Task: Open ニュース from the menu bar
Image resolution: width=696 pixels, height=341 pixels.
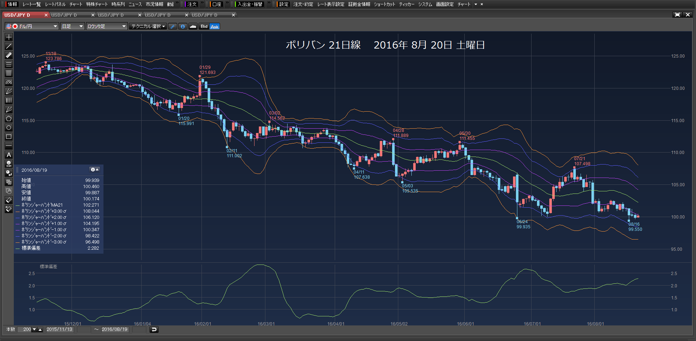Action: coord(135,4)
